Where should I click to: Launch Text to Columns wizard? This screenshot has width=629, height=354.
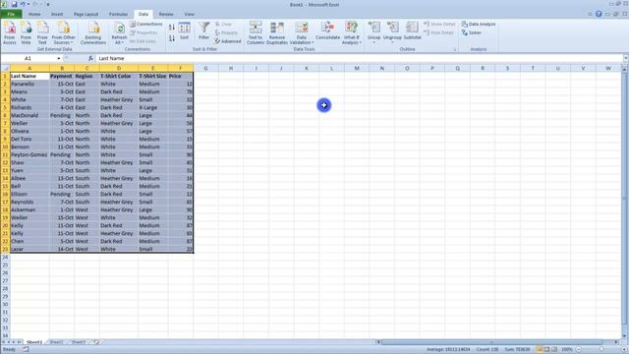pyautogui.click(x=256, y=32)
